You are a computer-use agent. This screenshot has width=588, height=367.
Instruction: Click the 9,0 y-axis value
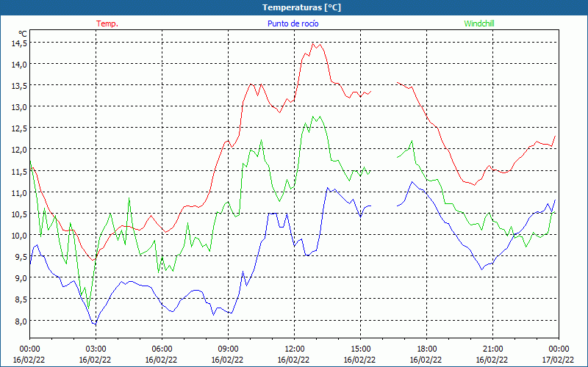click(x=21, y=278)
